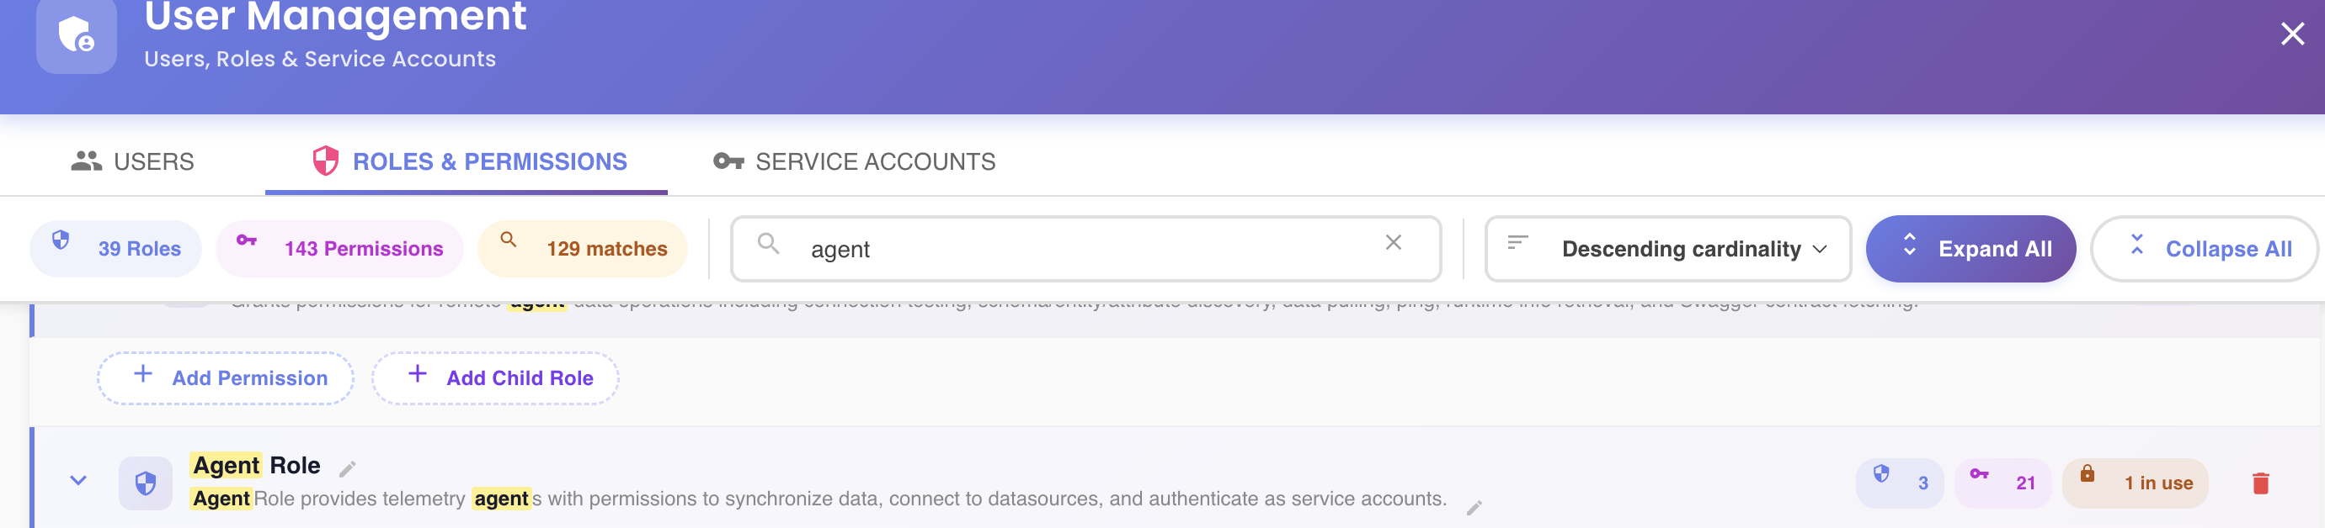This screenshot has height=528, width=2325.
Task: Click the Agent Role title text
Action: pyautogui.click(x=256, y=466)
